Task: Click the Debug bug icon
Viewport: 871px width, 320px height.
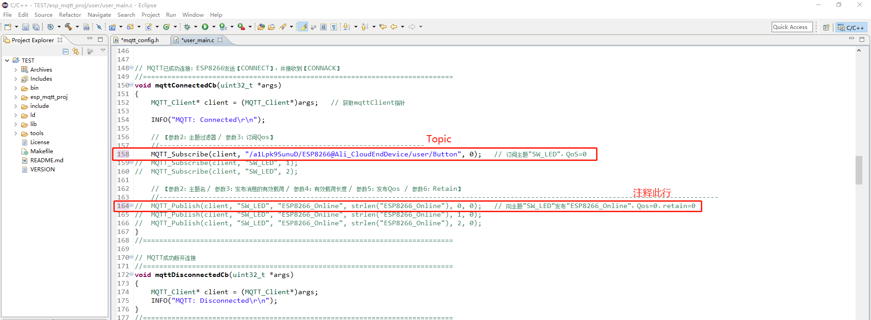Action: [187, 27]
